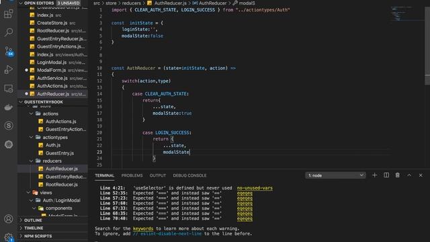Screen dimensions: 430x242
Task: Maximize the panel with up chevron
Action: pyautogui.click(x=409, y=175)
